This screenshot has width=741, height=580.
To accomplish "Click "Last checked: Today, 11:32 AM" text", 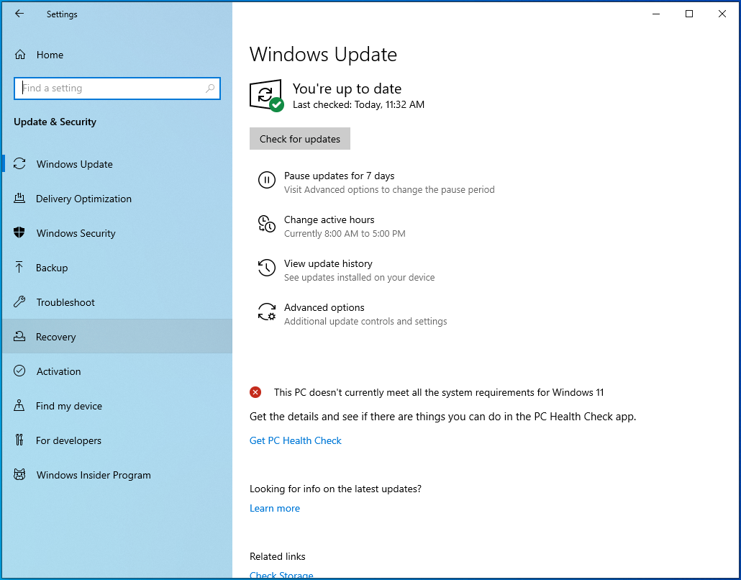I will pyautogui.click(x=358, y=104).
